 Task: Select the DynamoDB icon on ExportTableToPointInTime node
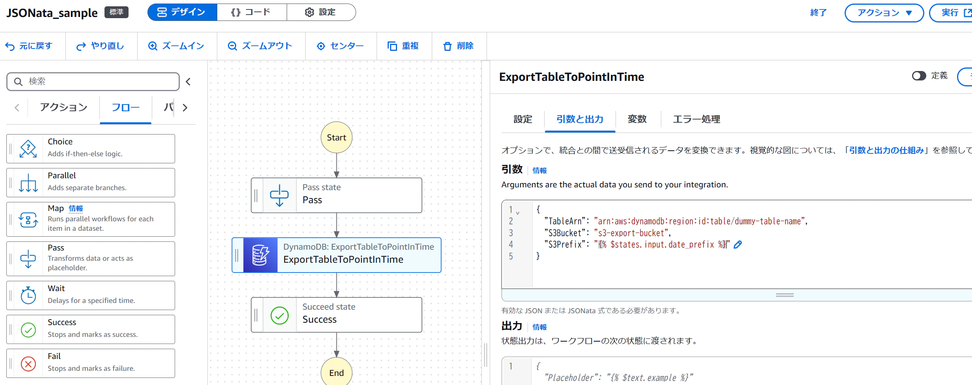point(260,255)
